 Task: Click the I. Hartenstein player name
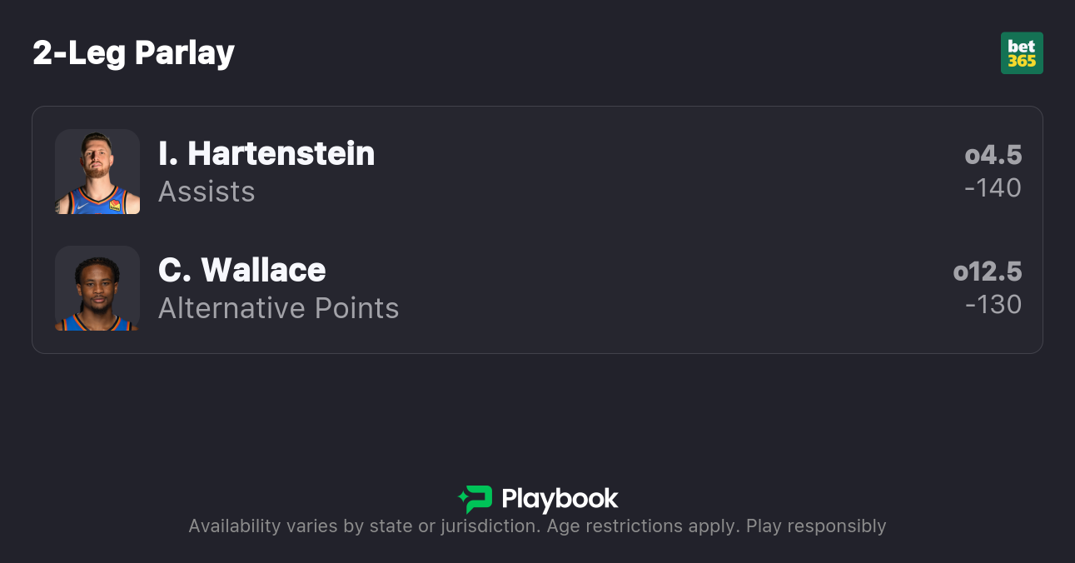[266, 154]
